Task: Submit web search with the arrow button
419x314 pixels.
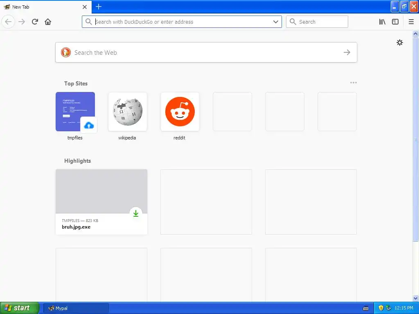Action: click(347, 52)
